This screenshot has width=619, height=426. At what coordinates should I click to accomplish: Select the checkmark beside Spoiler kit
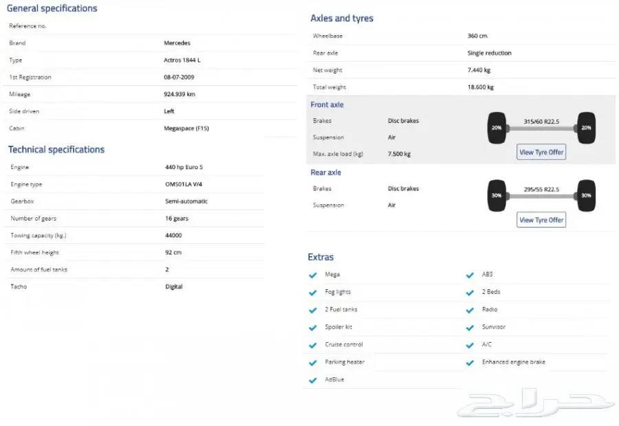click(313, 328)
